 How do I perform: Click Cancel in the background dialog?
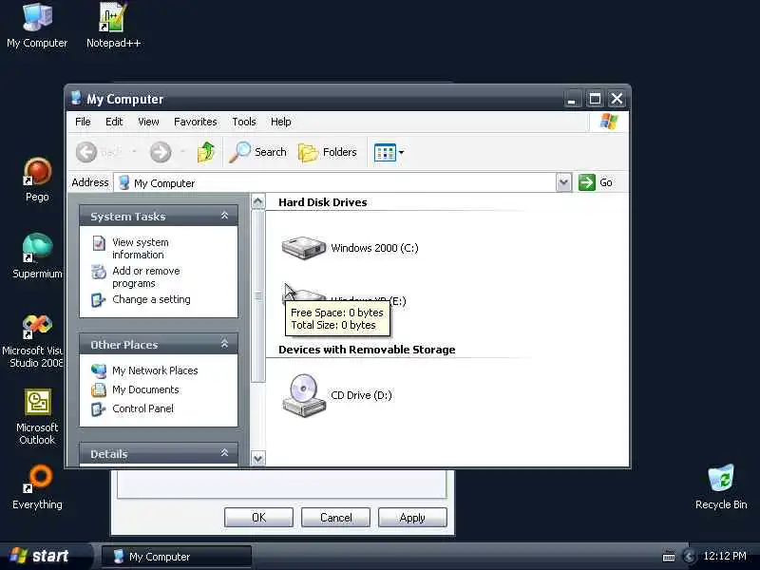(336, 517)
